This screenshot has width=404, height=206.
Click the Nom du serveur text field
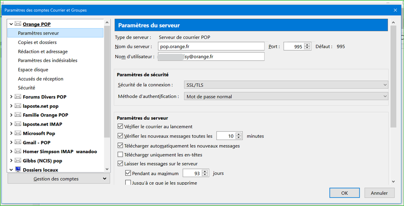211,46
